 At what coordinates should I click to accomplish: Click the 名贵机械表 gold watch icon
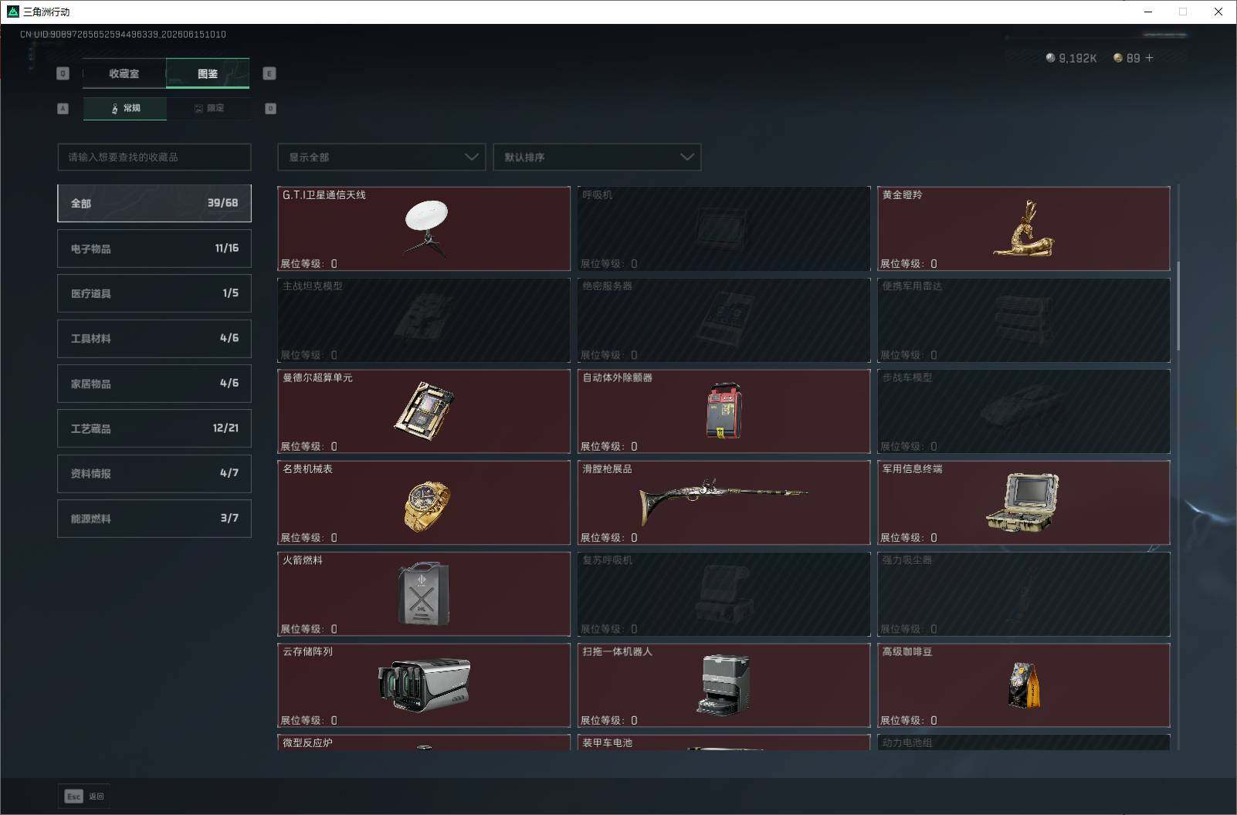tap(426, 506)
